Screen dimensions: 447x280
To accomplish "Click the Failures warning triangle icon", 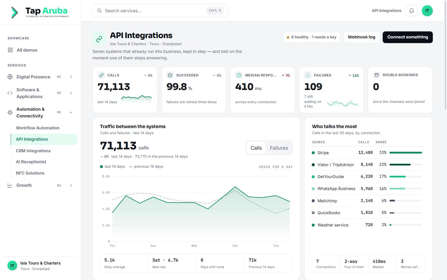I will (x=308, y=75).
